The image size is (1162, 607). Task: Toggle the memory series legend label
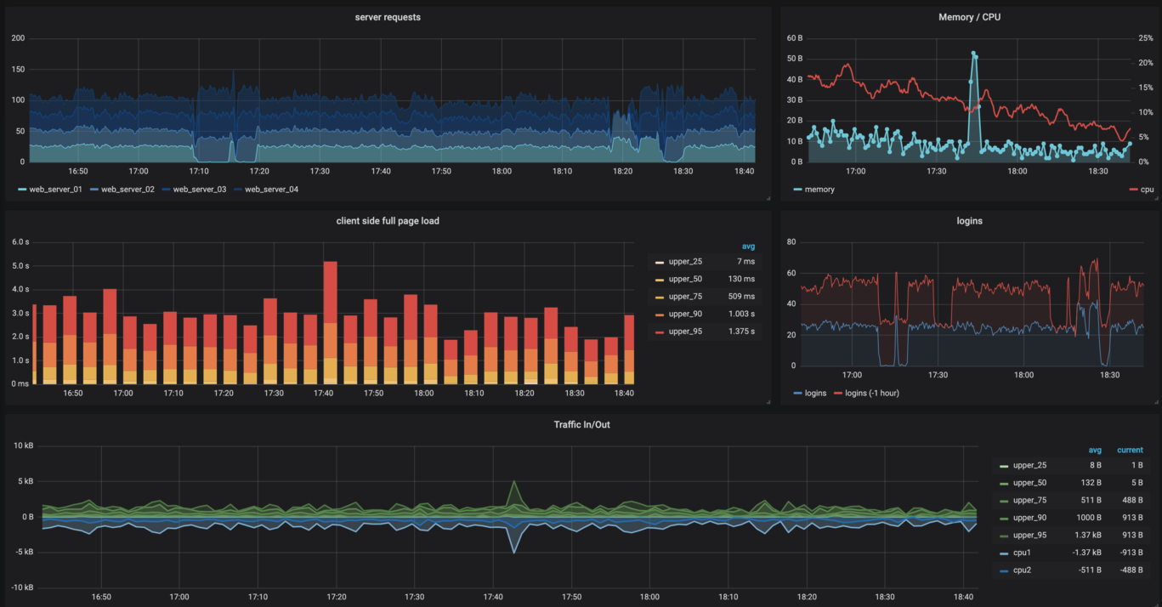(820, 190)
